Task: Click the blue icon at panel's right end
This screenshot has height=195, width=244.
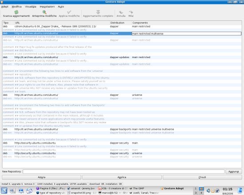Action: pos(240,191)
